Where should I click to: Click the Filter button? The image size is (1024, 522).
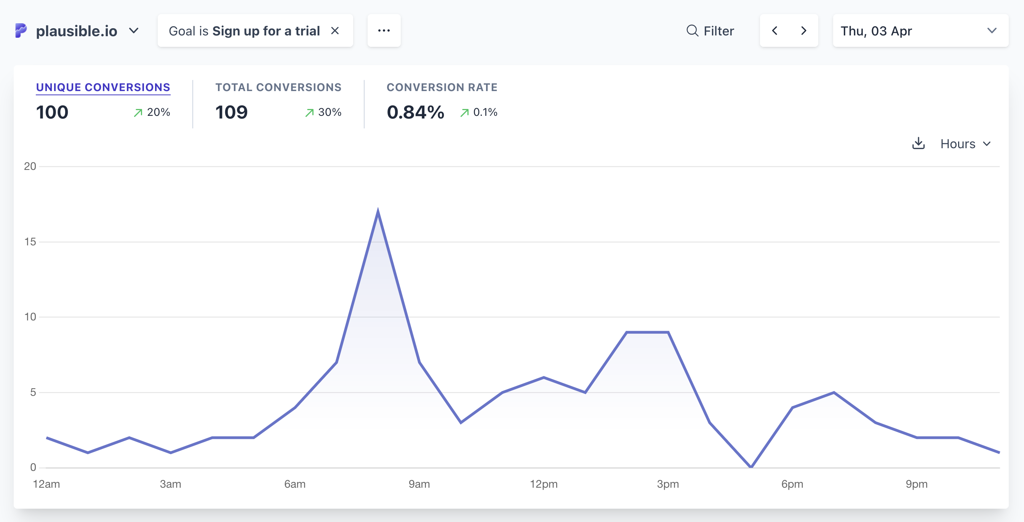710,30
